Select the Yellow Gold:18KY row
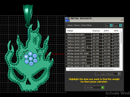The image size is (130, 97). coord(93,44)
